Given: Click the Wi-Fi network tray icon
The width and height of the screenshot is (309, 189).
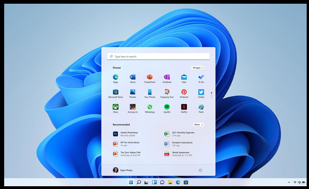Looking at the screenshot, I should click(x=295, y=183).
